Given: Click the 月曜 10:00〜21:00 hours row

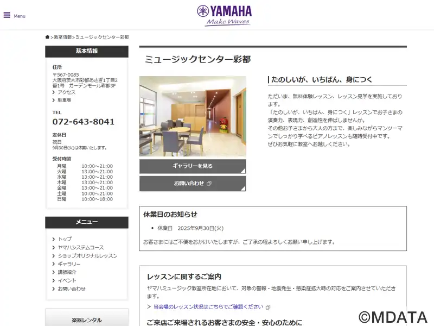Looking at the screenshot, I should point(85,166).
